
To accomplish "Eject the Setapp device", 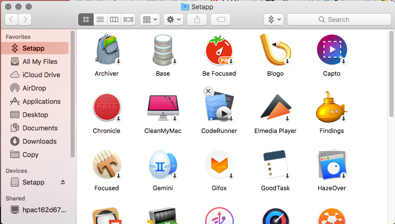I will (x=63, y=182).
